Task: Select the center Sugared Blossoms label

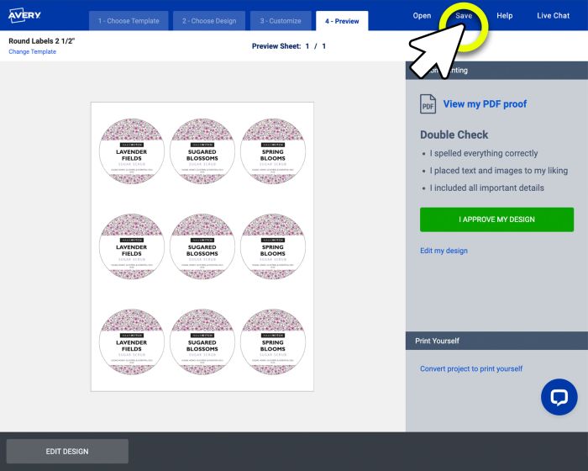Action: [202, 246]
